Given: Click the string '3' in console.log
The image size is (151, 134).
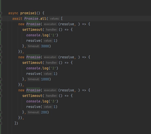Looking at the screenshot, I should 53,101.
